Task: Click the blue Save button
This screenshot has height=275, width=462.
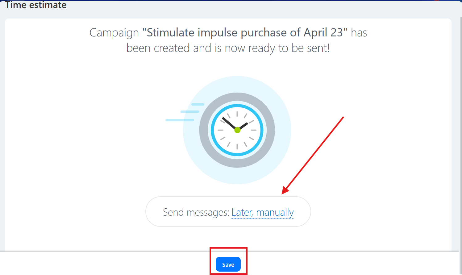Action: point(228,264)
